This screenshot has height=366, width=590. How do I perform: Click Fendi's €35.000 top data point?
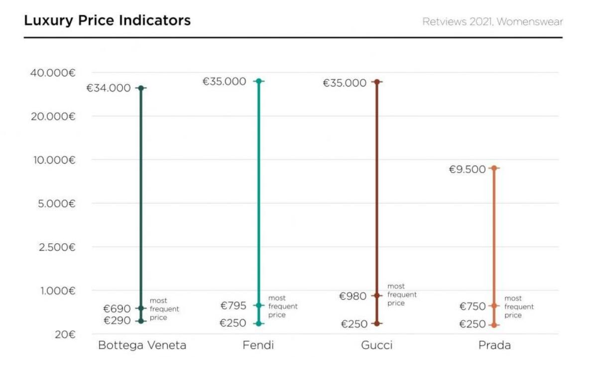tap(258, 81)
